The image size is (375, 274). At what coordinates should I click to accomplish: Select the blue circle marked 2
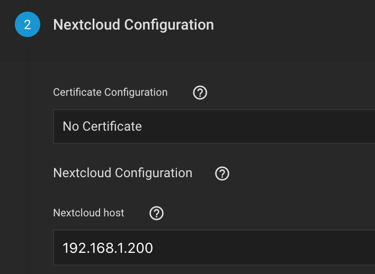pyautogui.click(x=28, y=25)
